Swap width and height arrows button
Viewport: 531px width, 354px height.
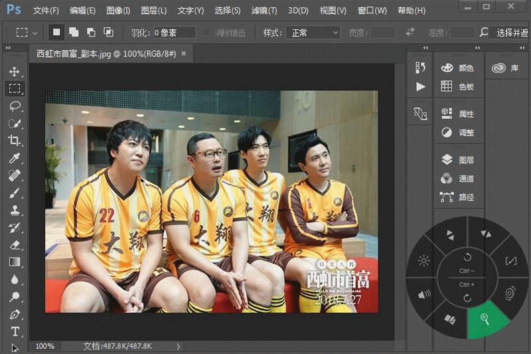(x=410, y=32)
